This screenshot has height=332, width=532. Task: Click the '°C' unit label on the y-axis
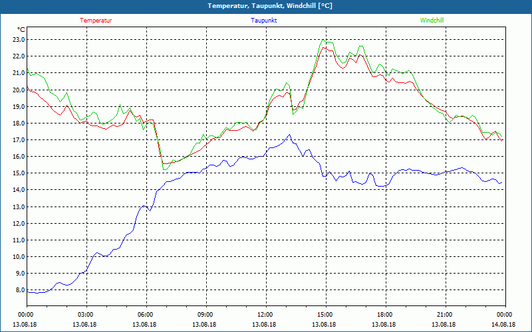(x=21, y=29)
